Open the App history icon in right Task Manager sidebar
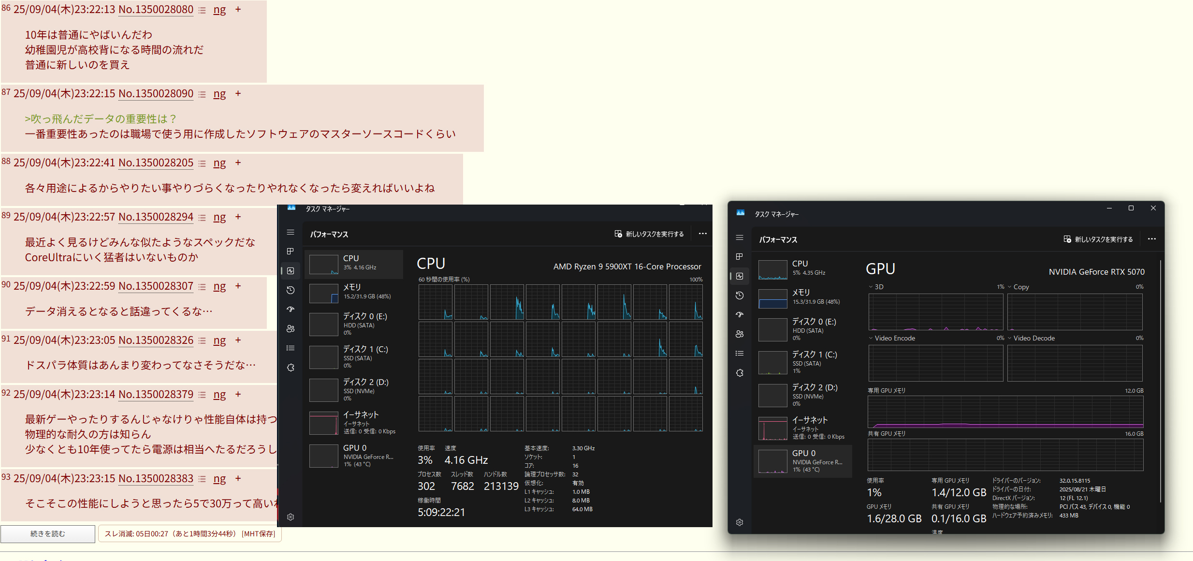1193x561 pixels. click(740, 295)
